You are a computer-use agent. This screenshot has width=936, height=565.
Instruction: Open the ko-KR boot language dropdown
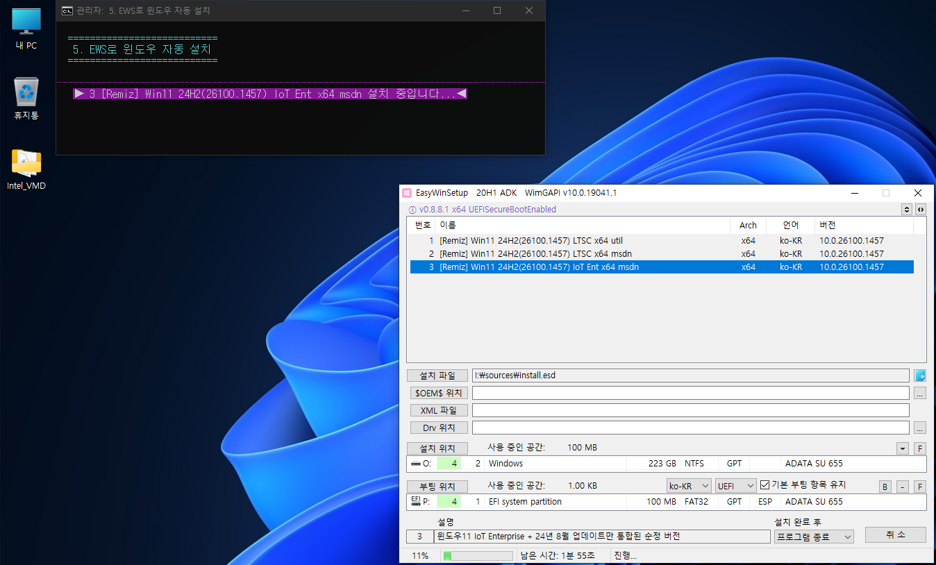[689, 486]
